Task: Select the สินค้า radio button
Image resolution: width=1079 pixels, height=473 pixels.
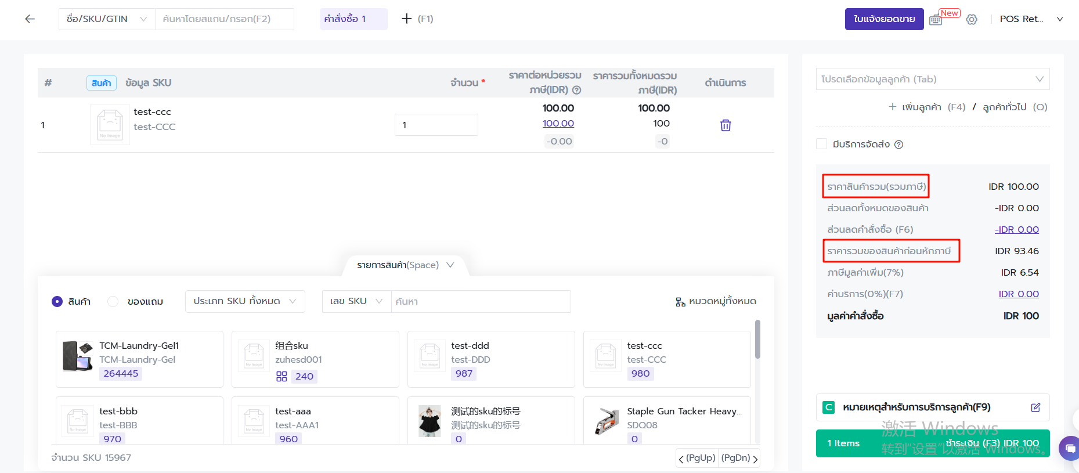Action: click(57, 302)
